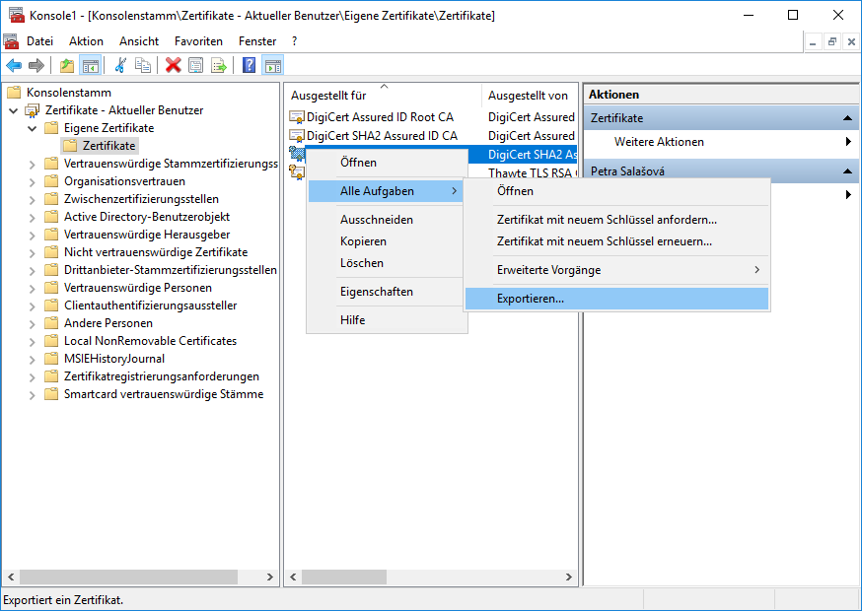Click the blue Help question mark icon
The image size is (862, 611).
pos(250,66)
